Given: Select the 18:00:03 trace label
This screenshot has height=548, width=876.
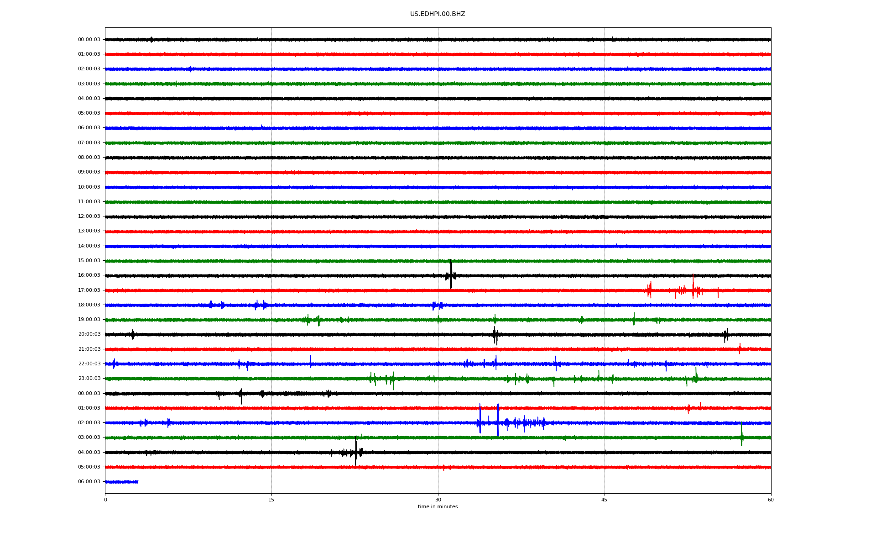Looking at the screenshot, I should pos(89,305).
